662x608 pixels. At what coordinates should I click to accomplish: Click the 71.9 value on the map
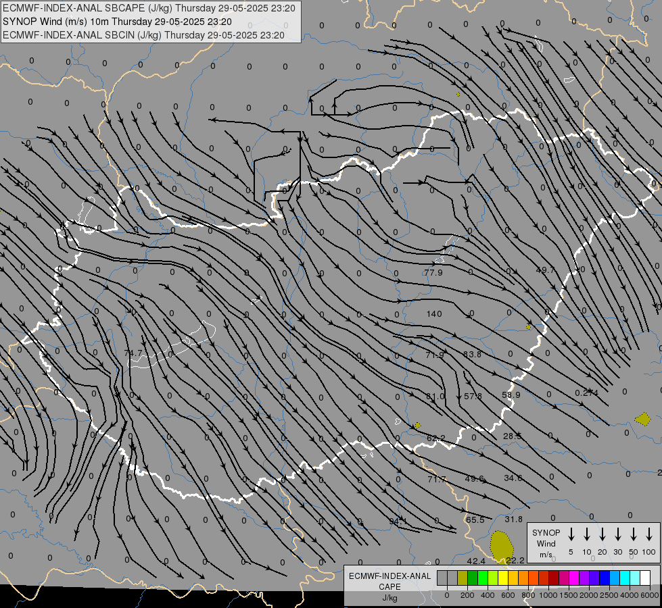click(x=434, y=355)
